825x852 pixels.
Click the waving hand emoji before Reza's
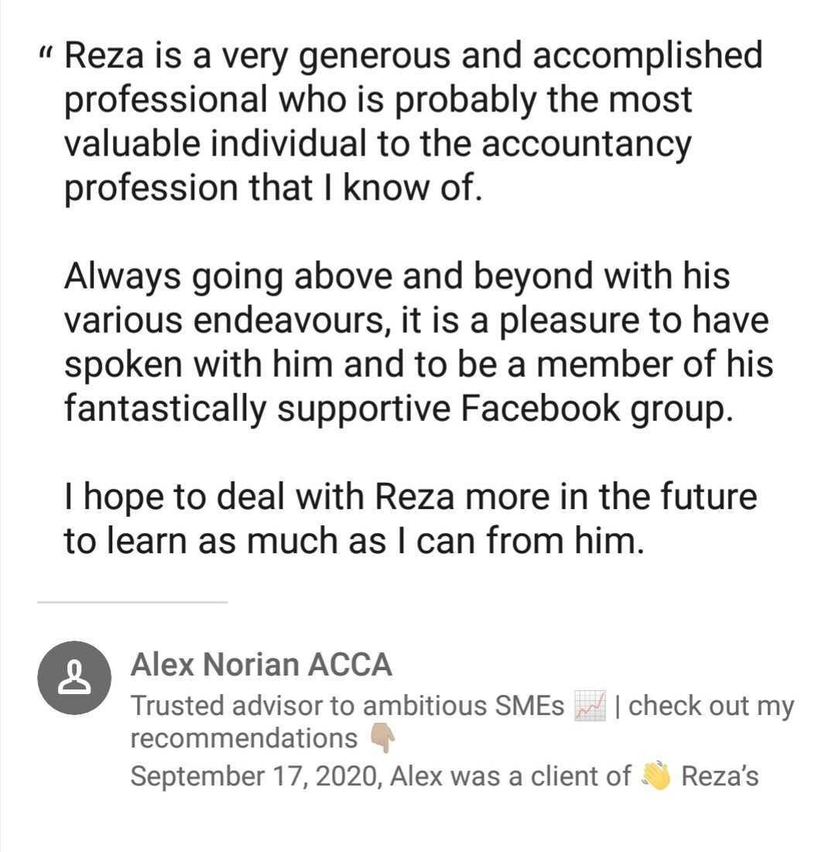point(656,775)
